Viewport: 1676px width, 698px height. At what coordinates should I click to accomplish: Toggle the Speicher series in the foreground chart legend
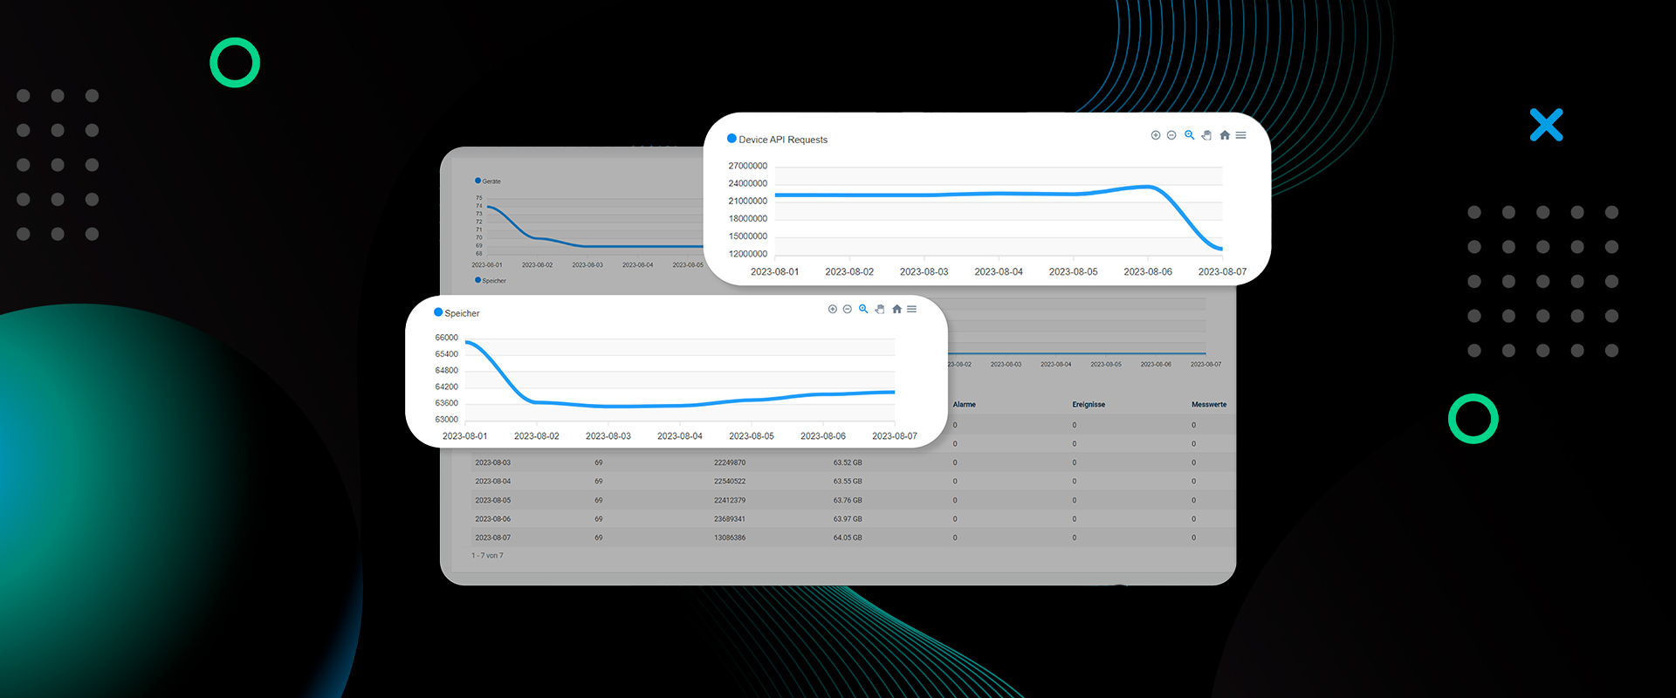[461, 313]
